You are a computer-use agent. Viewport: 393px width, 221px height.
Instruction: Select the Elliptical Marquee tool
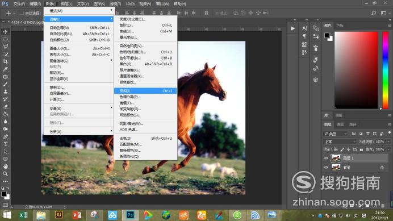point(5,39)
